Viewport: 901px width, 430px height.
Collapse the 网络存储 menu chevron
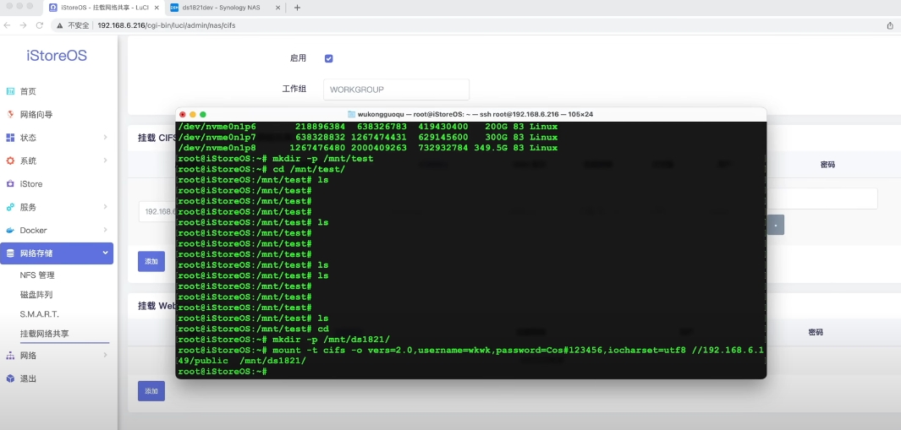tap(105, 253)
